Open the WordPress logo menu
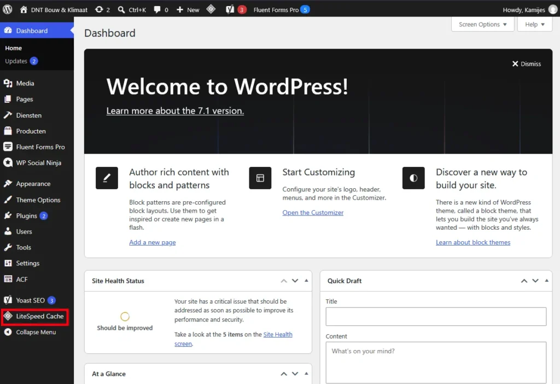Viewport: 560px width, 384px height. pos(8,10)
